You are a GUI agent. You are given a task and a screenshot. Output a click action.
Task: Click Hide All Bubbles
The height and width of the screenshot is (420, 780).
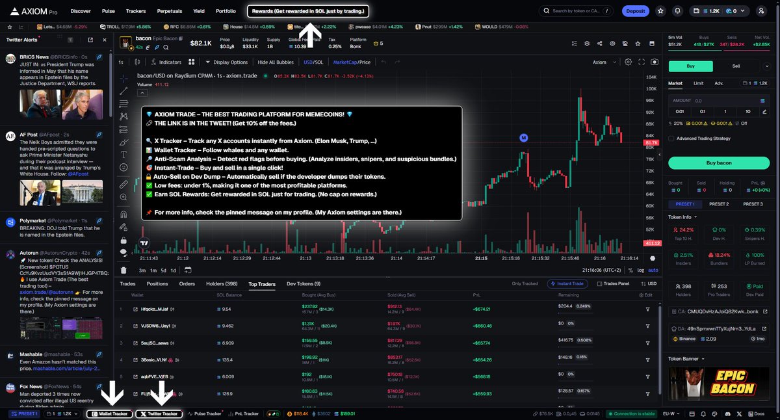tap(276, 62)
